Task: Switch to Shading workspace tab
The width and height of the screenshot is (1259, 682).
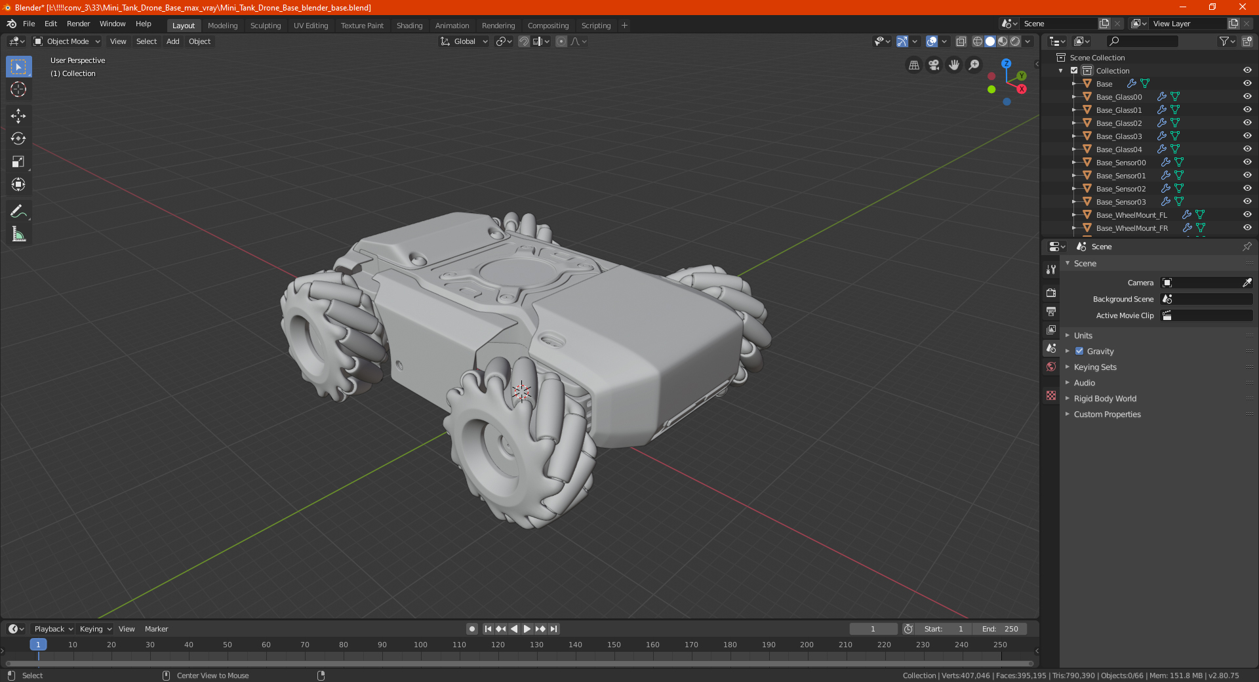Action: (409, 26)
